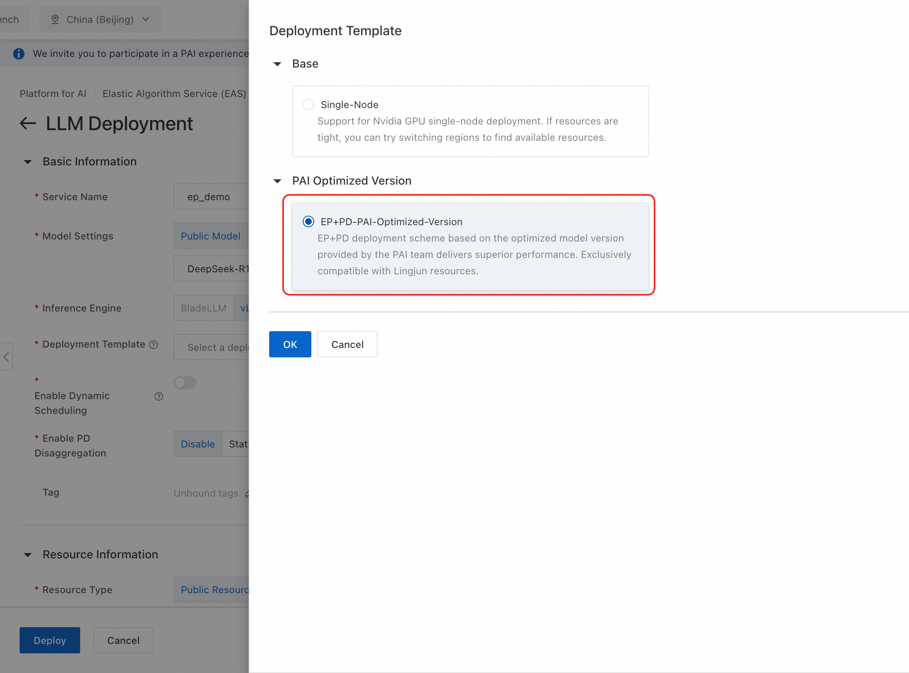Click the edit pencil next to Unbound tags
Viewport: 909px width, 673px height.
coord(247,494)
